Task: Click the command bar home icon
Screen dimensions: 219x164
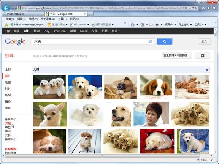Action: (x=133, y=25)
